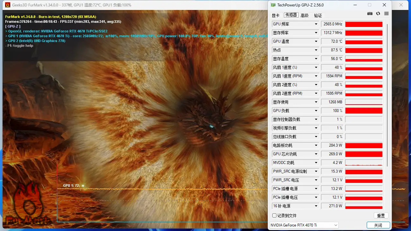The image size is (411, 231).
Task: Click the OpenGL renderer info line
Action: tap(56, 31)
